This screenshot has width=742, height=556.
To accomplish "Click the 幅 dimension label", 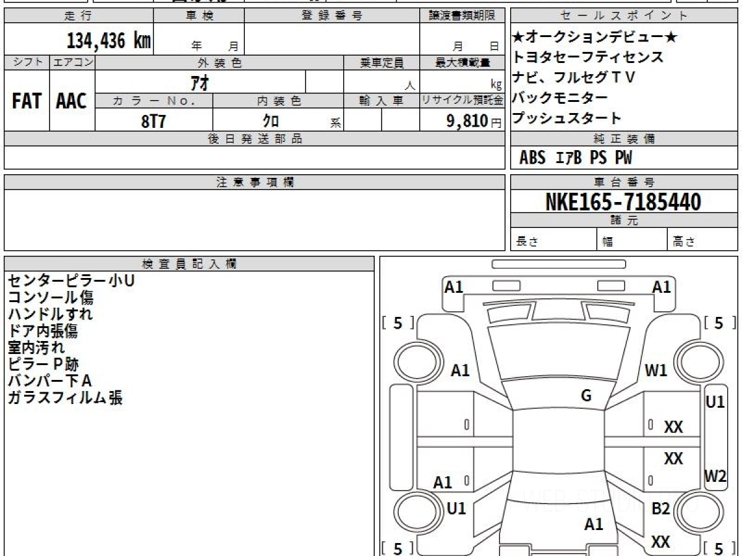I will point(608,242).
